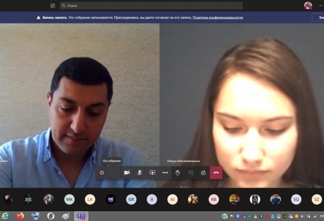Screen dimensions: 324x221
Task: Hang up the call with red button
Action: click(216, 173)
